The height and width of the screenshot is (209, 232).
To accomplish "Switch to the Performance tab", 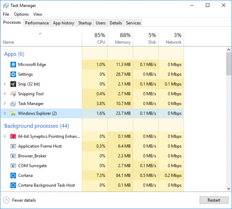I will pyautogui.click(x=37, y=23).
